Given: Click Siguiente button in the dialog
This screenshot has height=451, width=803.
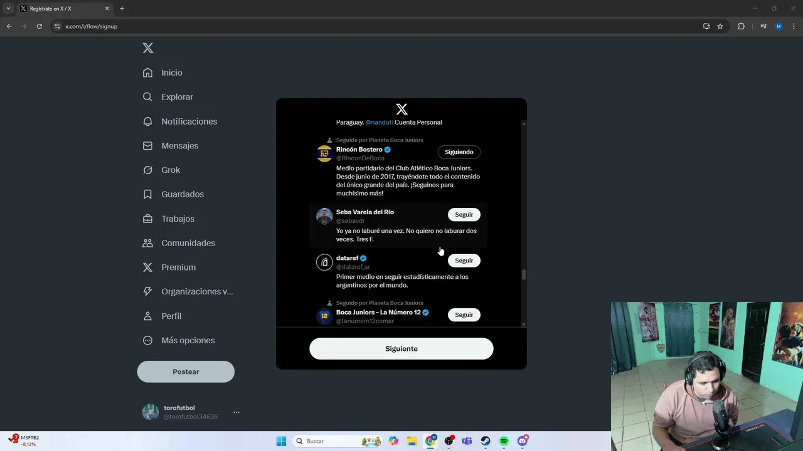Looking at the screenshot, I should point(401,349).
